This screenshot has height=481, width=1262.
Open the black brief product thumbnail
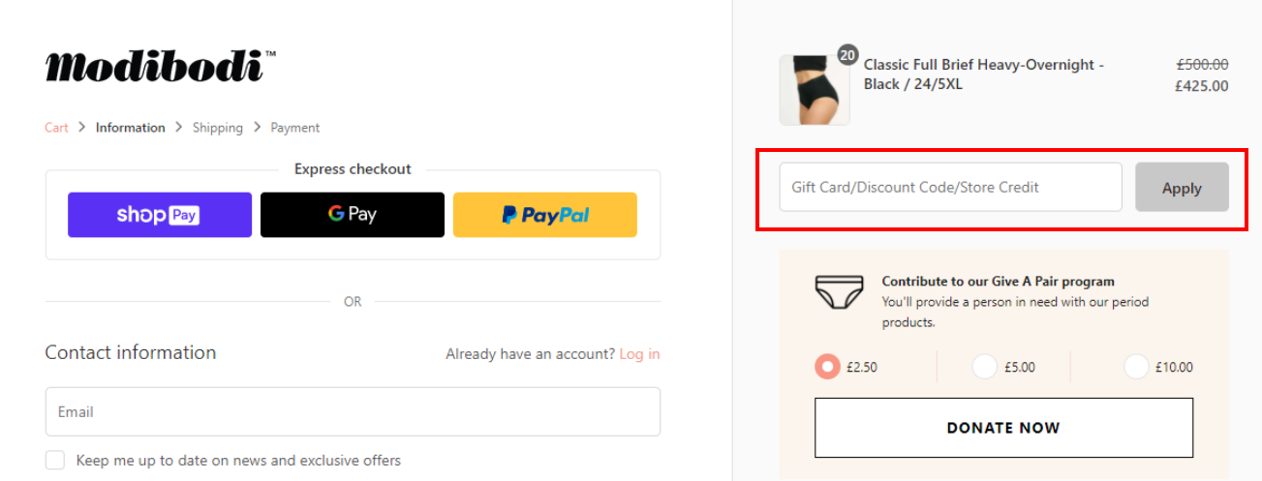click(x=815, y=90)
